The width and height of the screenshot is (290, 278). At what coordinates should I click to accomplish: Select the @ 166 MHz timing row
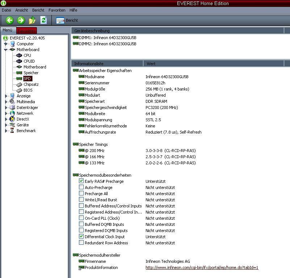point(137,157)
